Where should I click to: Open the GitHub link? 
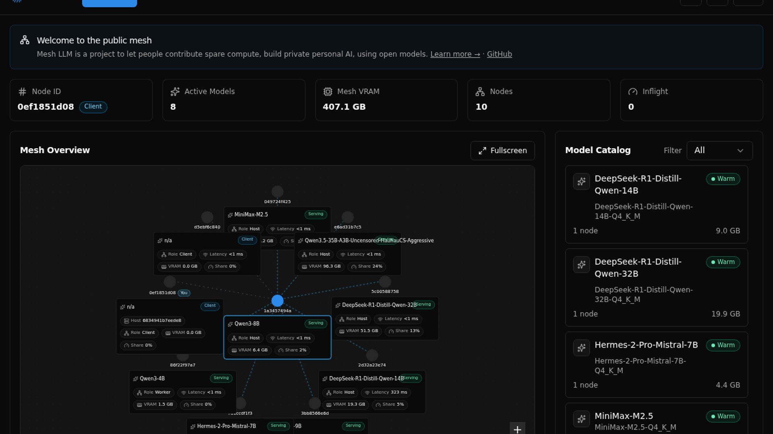(x=499, y=54)
